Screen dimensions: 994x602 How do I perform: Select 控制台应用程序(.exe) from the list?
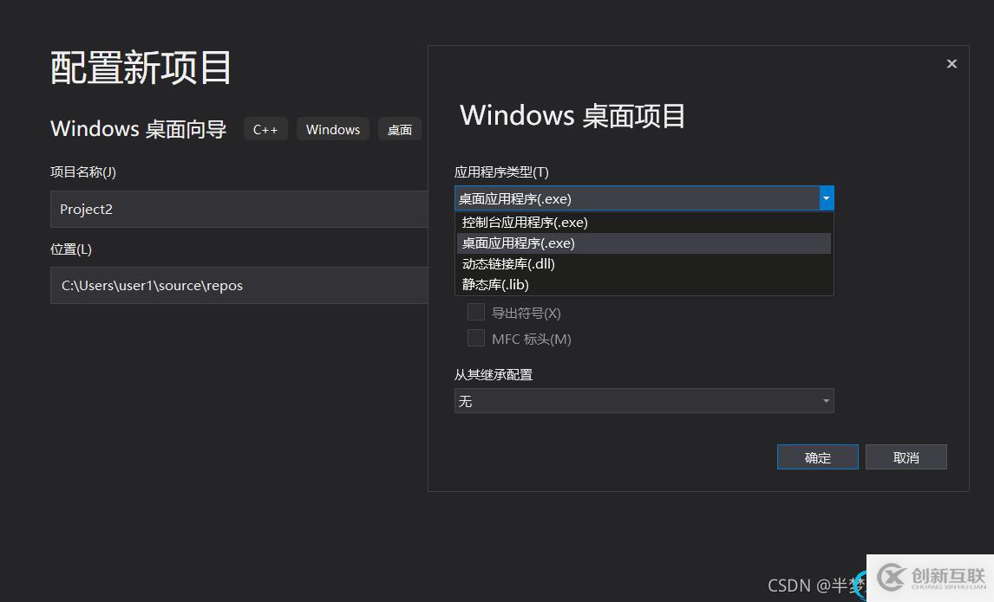pyautogui.click(x=525, y=223)
